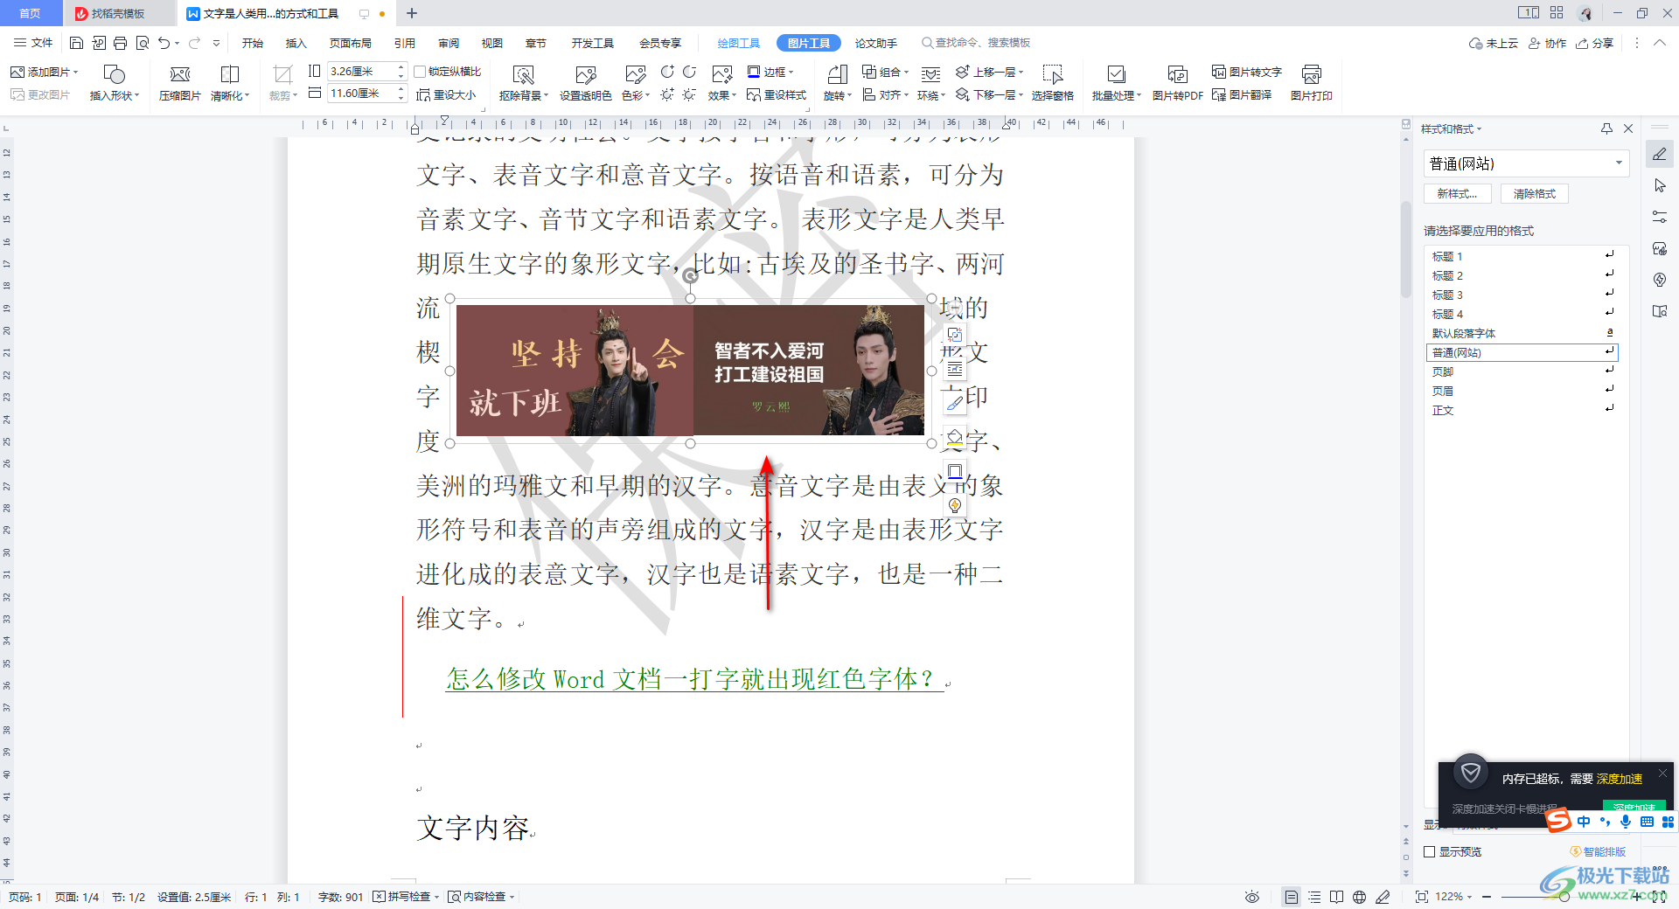
Task: Click the select arrow icon in right sidebar
Action: coord(1660,185)
